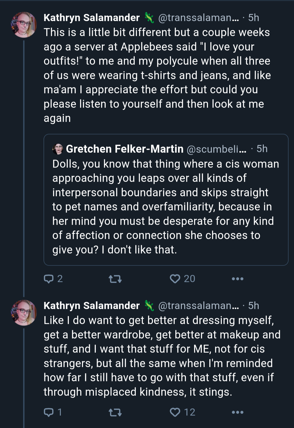This screenshot has height=428, width=294.
Task: Open more options on second tweet
Action: [x=237, y=412]
